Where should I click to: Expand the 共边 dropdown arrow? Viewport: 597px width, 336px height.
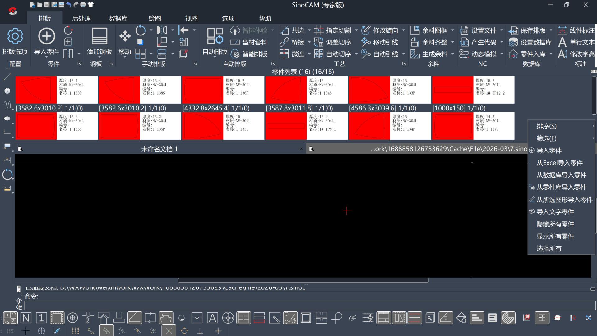point(309,30)
